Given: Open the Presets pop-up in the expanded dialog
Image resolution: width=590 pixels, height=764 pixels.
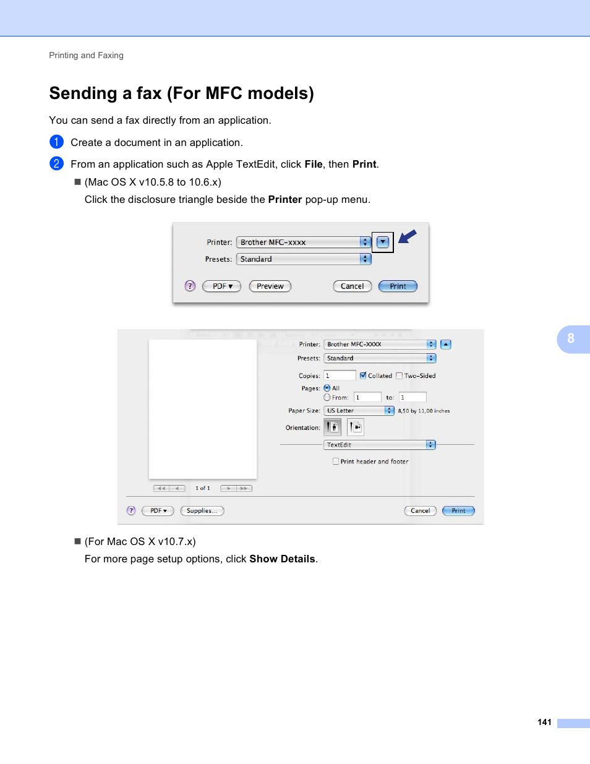Looking at the screenshot, I should 380,358.
